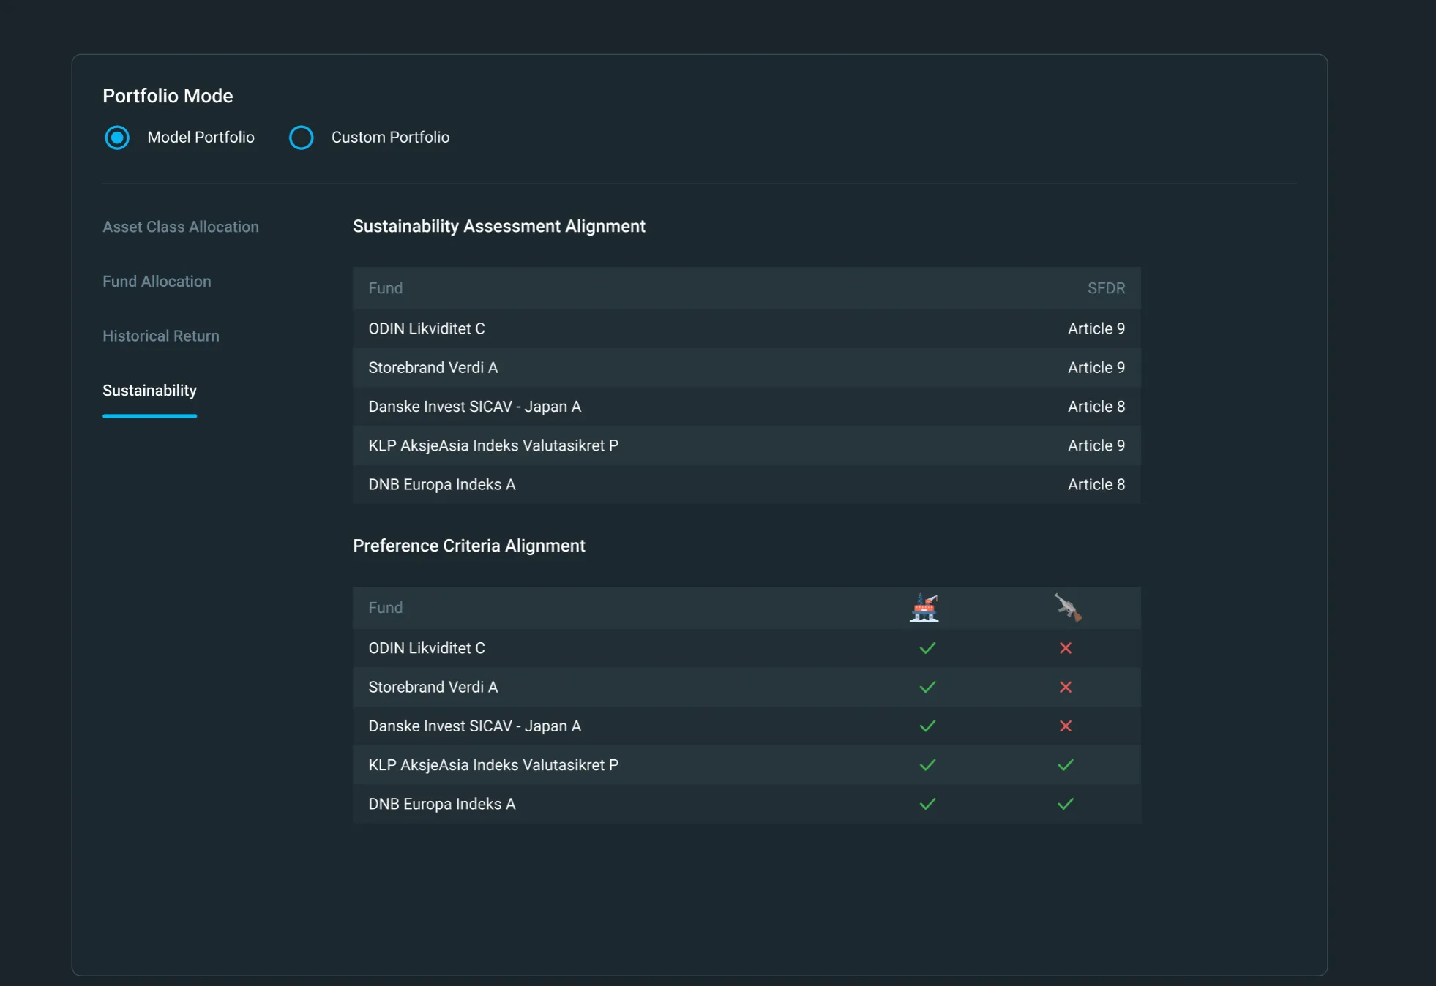Go to the Historical Return tab
Screen dimensions: 1436x986
161,336
